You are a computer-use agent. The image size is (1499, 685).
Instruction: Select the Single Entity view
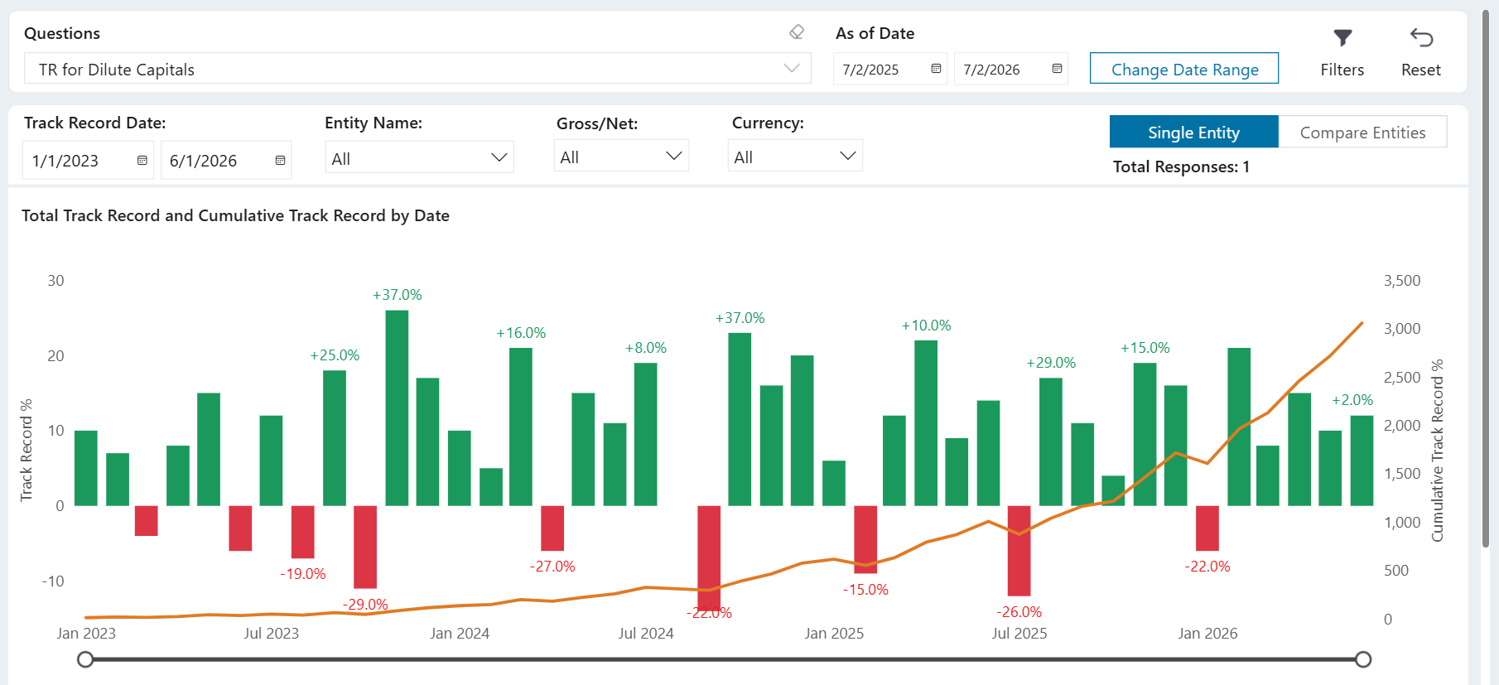1193,132
